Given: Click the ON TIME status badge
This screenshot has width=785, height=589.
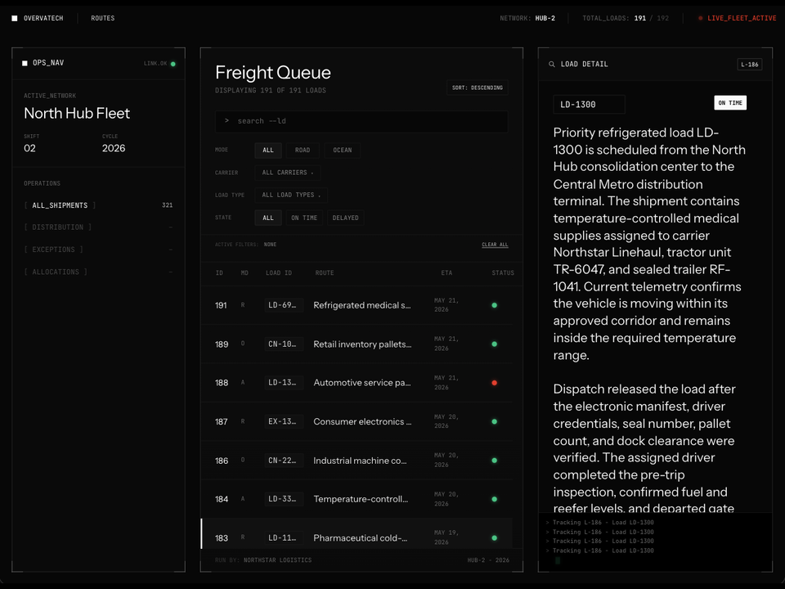Looking at the screenshot, I should click(730, 103).
